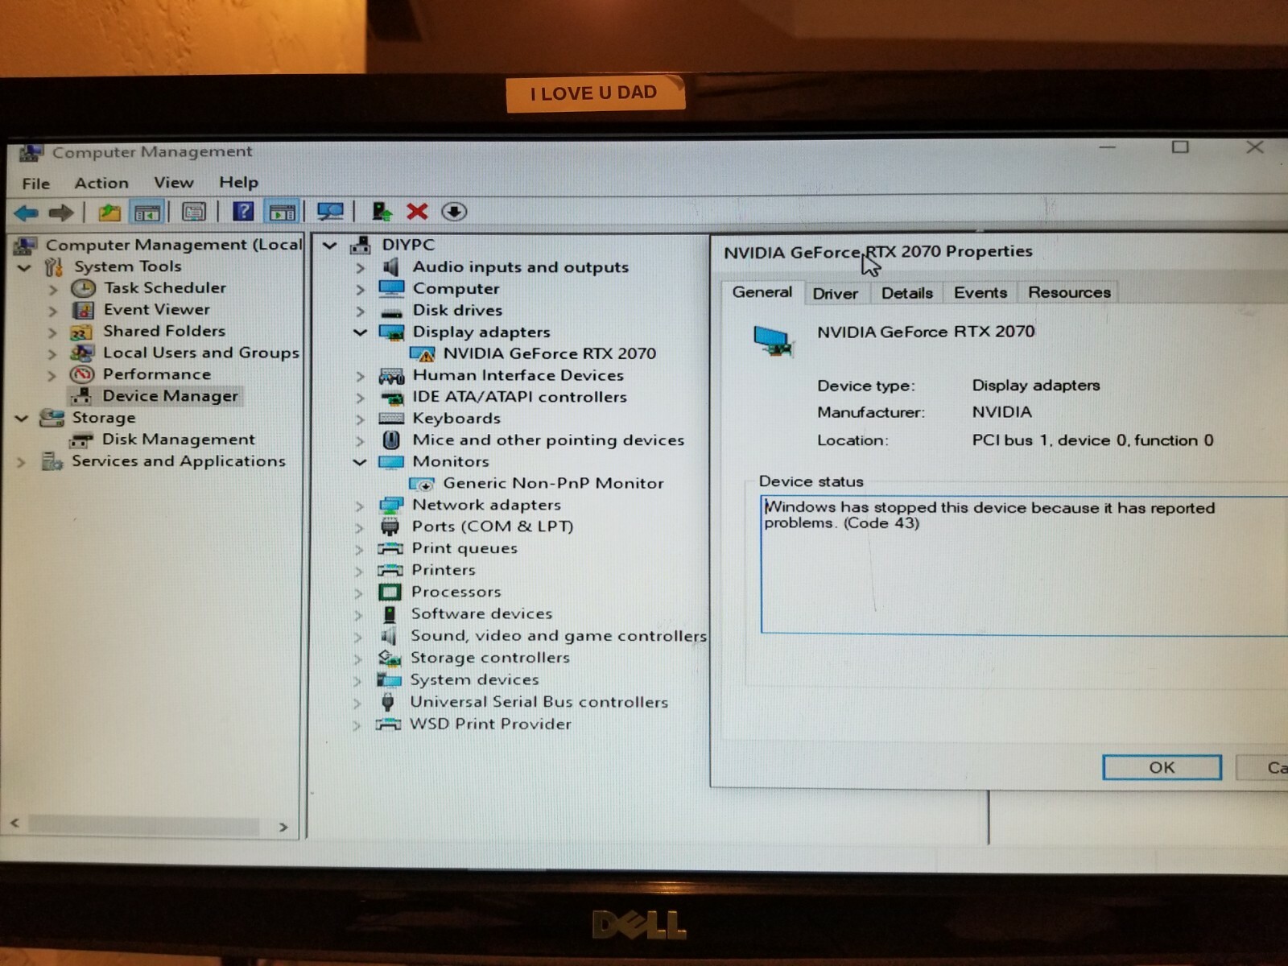This screenshot has height=966, width=1288.
Task: Expand the Print queues category
Action: [x=358, y=549]
